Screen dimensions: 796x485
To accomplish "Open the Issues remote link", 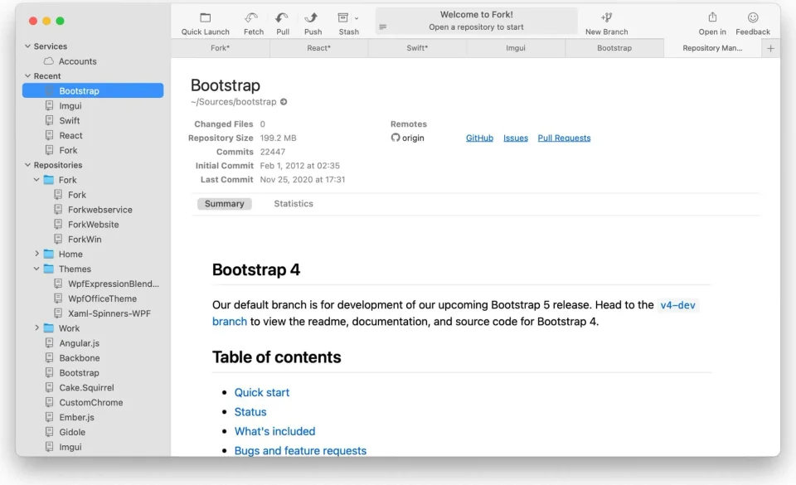I will click(515, 138).
